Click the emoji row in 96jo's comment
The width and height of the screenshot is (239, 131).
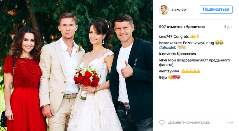click(174, 77)
